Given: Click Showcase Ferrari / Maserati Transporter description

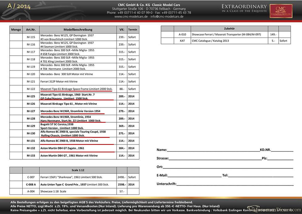Looking at the screenshot, I should 226,34.
